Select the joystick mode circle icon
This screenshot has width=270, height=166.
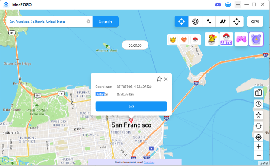click(195, 22)
